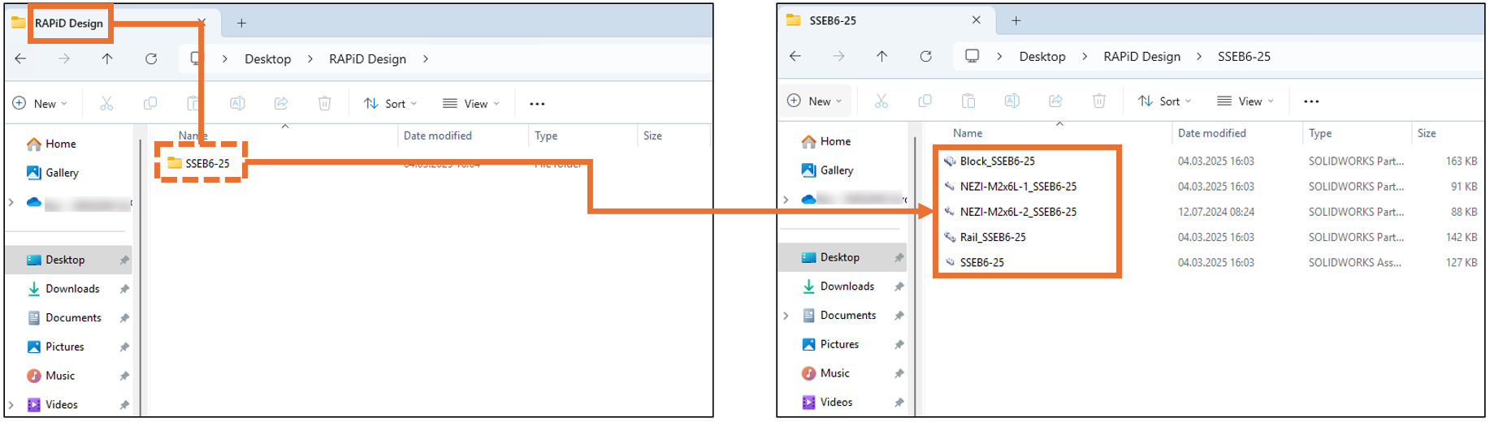
Task: Open the New dropdown in the SSEB6-25 window
Action: tap(815, 101)
